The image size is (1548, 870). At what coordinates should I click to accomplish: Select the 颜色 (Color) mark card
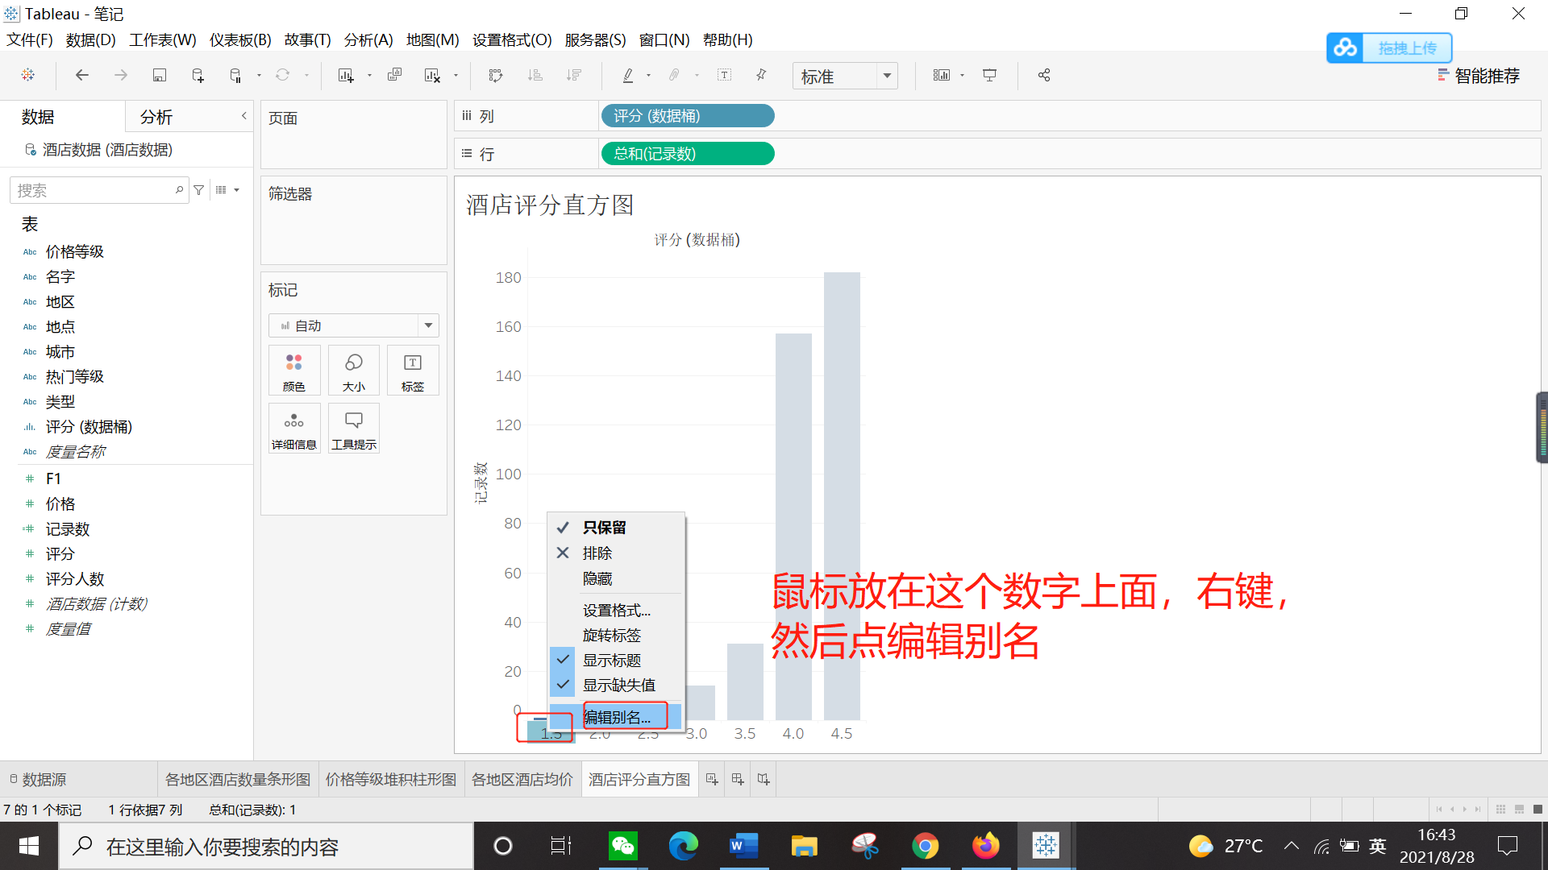(294, 370)
